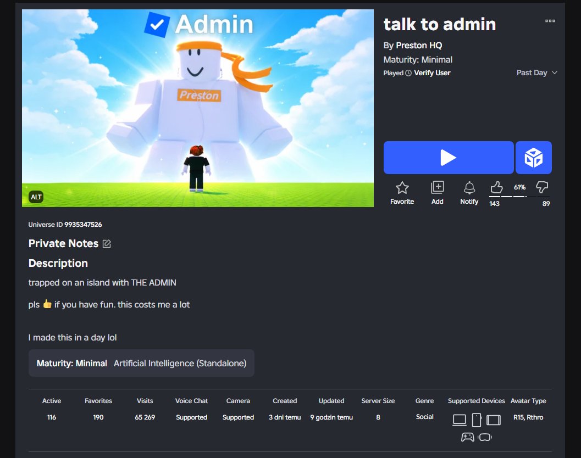
Task: Click Created value 3 dni temu
Action: [x=285, y=417]
